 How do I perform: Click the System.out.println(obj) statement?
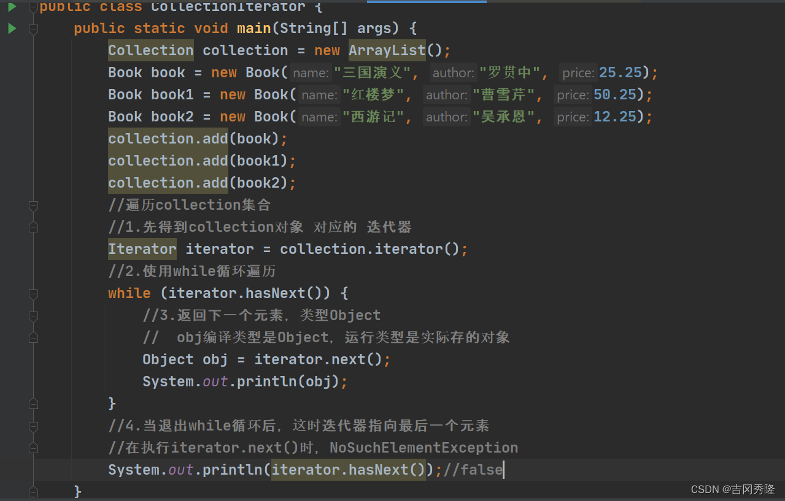245,381
